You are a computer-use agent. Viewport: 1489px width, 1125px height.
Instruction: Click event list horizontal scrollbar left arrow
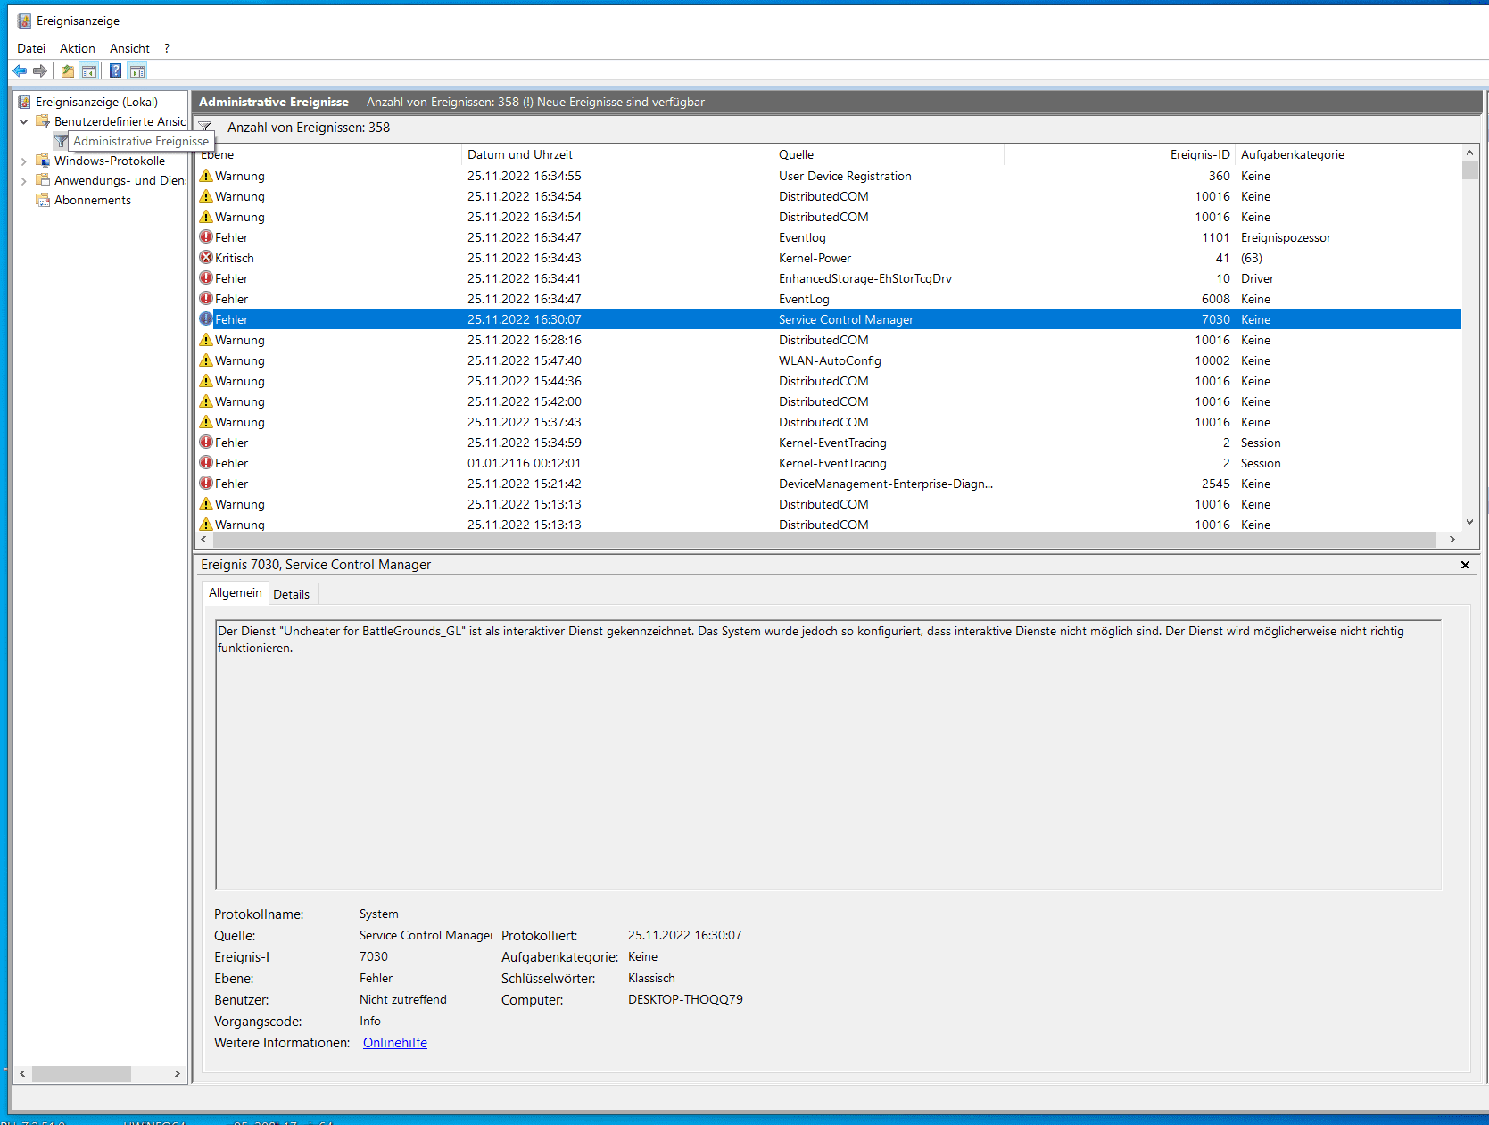coord(204,540)
